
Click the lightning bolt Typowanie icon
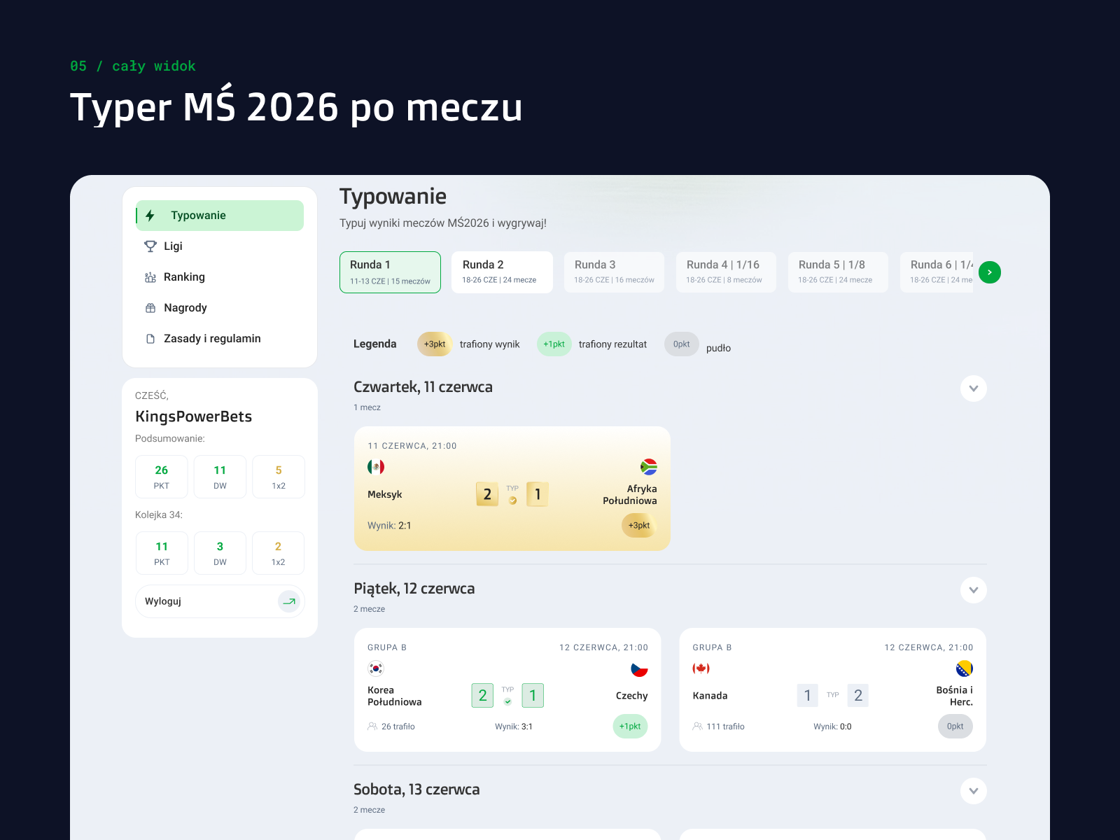pyautogui.click(x=150, y=216)
